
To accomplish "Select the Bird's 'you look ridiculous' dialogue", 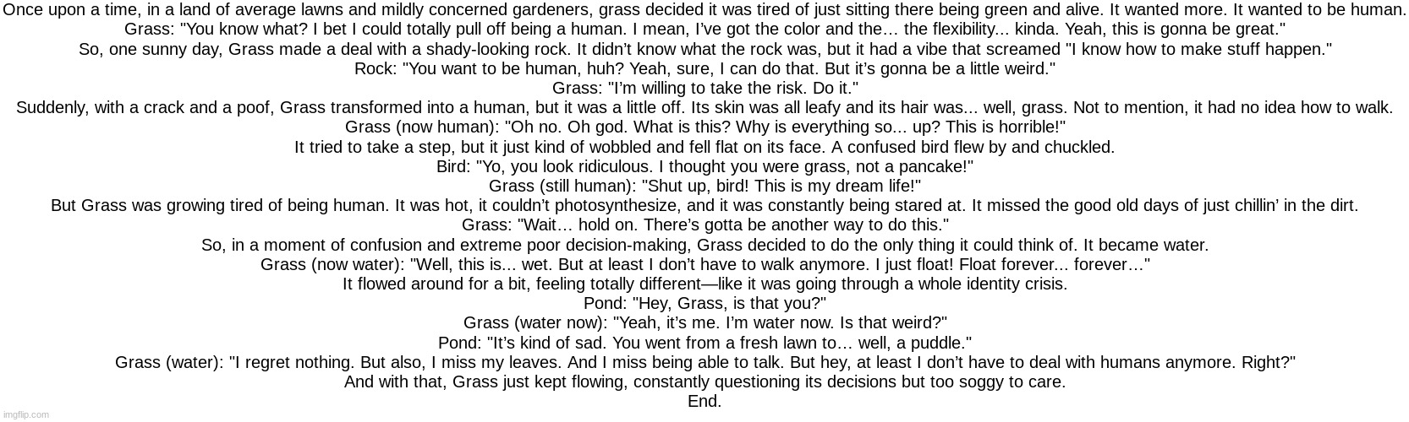I will click(x=704, y=167).
